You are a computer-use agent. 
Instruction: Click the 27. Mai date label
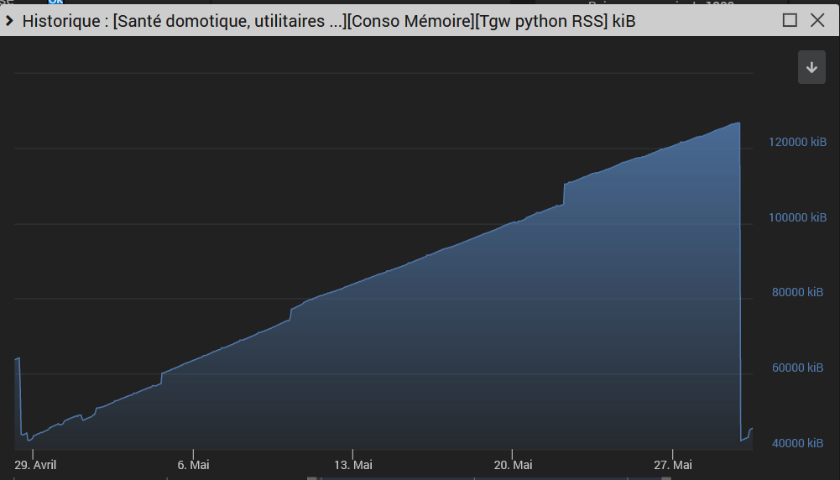pyautogui.click(x=673, y=465)
